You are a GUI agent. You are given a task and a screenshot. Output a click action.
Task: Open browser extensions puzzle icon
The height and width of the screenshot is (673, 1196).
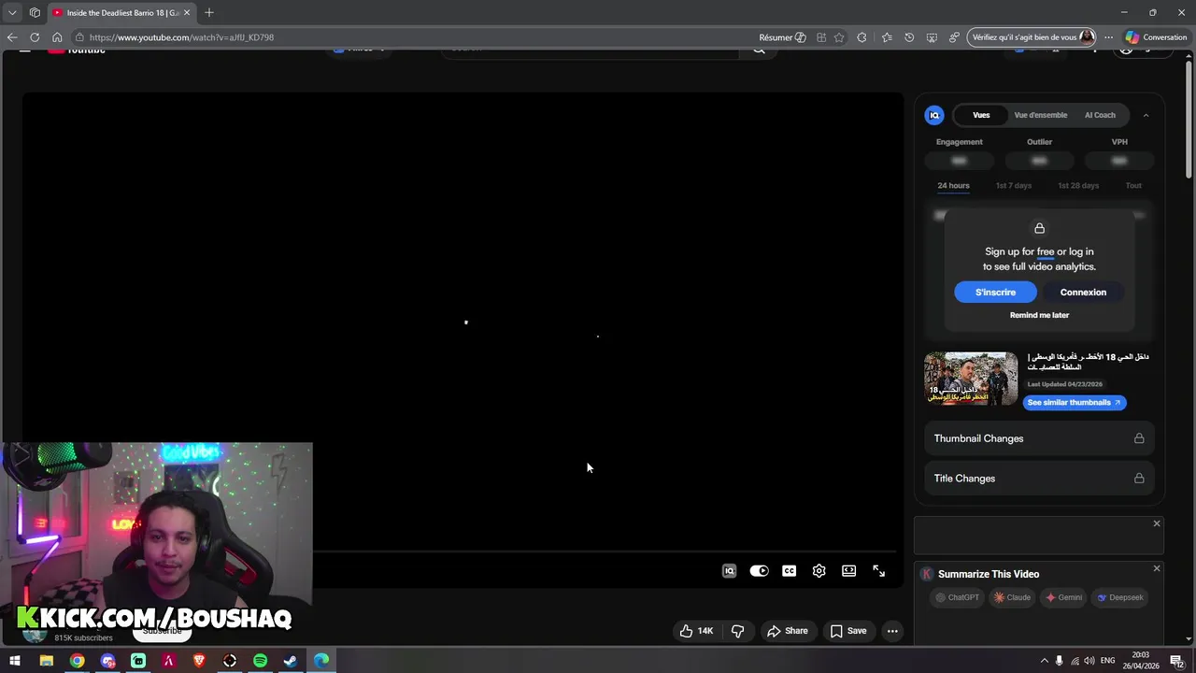861,37
